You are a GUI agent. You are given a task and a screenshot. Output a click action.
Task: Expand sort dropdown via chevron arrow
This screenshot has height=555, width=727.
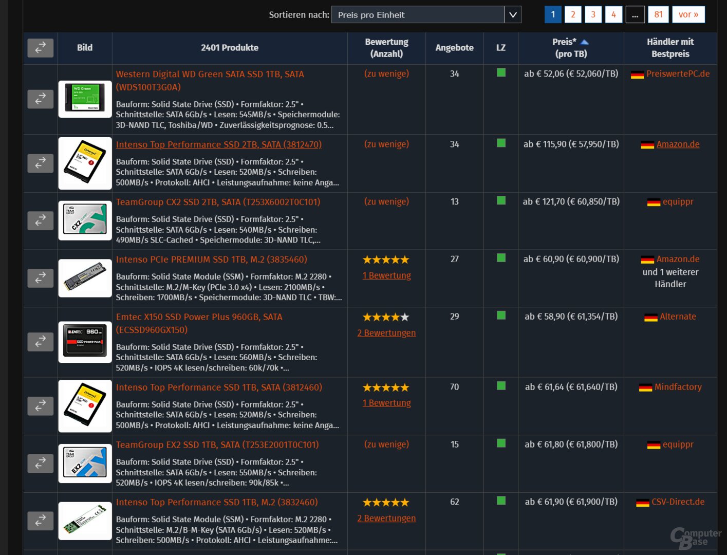tap(513, 15)
